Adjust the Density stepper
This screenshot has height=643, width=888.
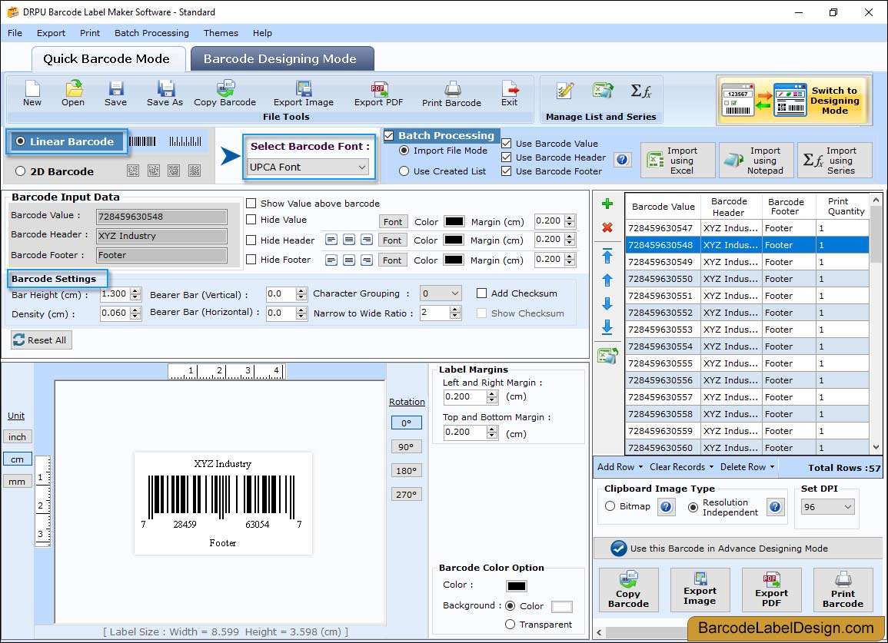pos(135,313)
